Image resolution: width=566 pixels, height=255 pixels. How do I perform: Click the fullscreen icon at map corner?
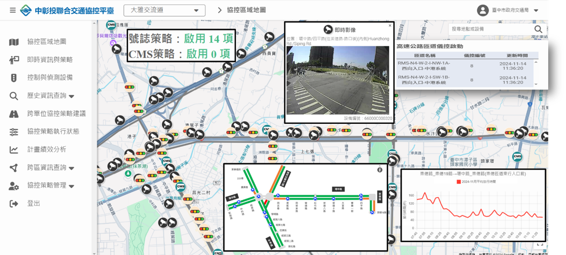pos(540,244)
